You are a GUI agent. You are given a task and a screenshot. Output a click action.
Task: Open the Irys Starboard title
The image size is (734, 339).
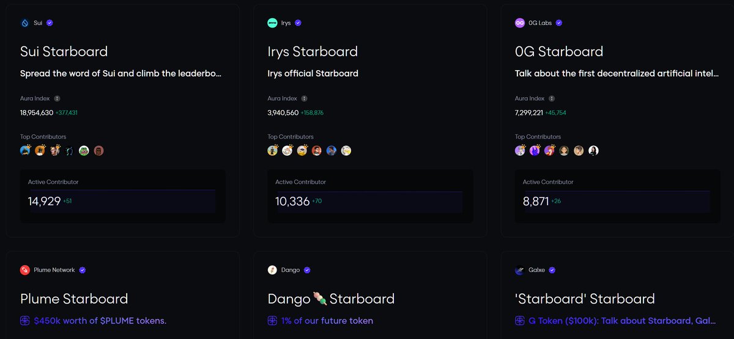click(313, 52)
